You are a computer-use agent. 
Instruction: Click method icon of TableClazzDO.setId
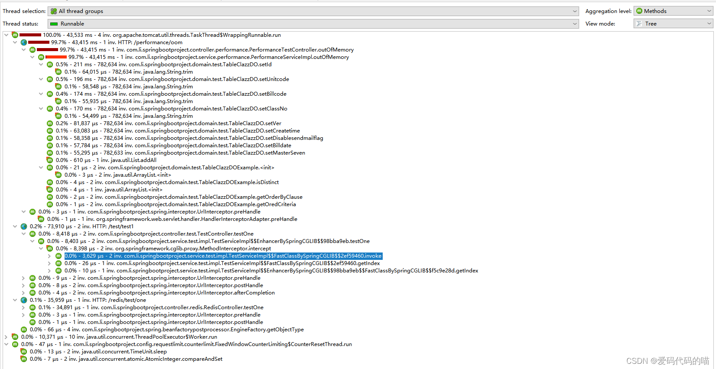click(50, 65)
